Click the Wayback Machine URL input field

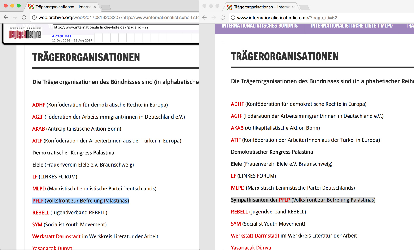point(126,27)
